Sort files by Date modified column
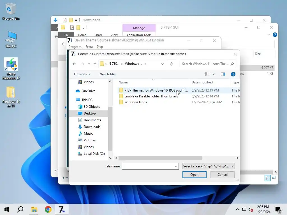Screen dimensions: 287x215 202,82
